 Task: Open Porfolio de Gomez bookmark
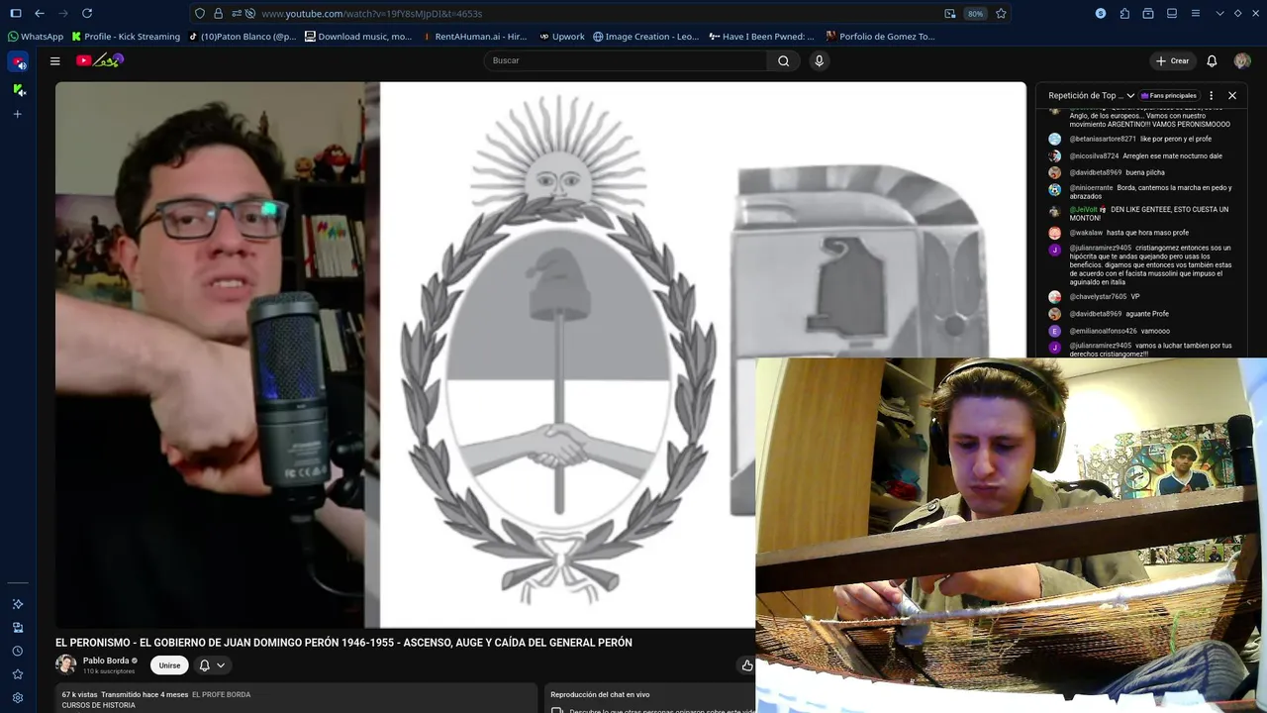(x=880, y=37)
